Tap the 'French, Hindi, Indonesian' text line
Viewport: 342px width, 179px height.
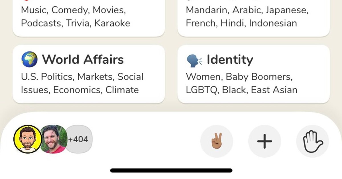[241, 23]
